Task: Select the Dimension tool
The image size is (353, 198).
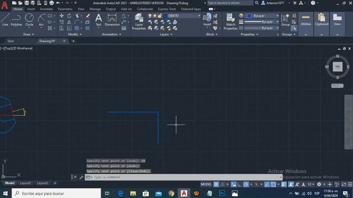Action: click(x=112, y=20)
